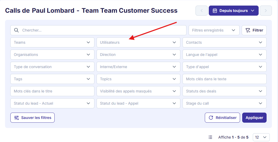
Task: Click the Filtrer funnel button
Action: click(x=254, y=30)
